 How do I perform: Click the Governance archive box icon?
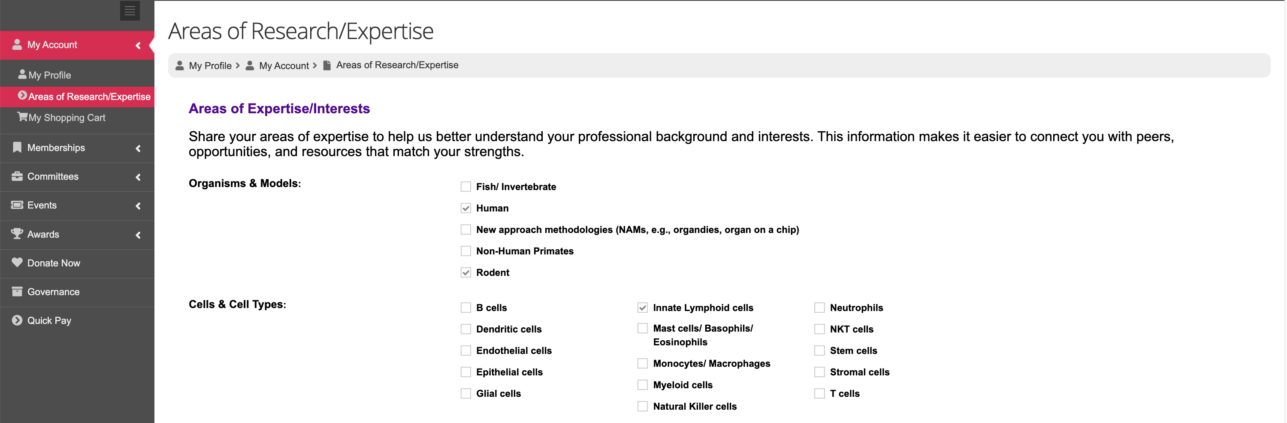coord(17,291)
